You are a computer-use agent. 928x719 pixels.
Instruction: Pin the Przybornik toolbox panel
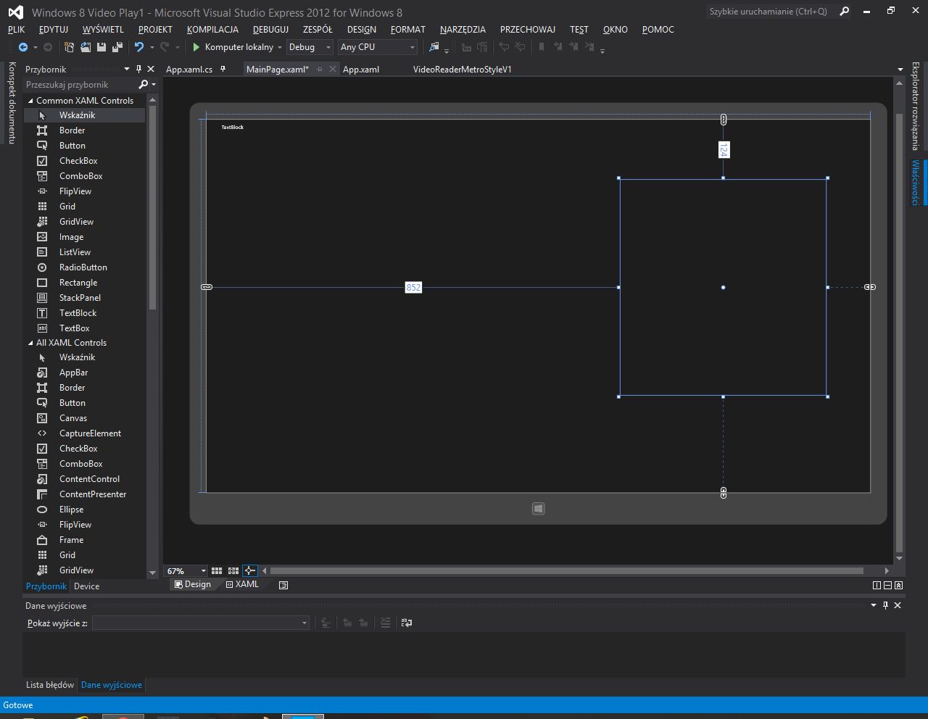[x=139, y=69]
